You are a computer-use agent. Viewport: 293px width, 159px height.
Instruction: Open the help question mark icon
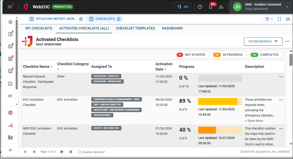click(x=200, y=7)
